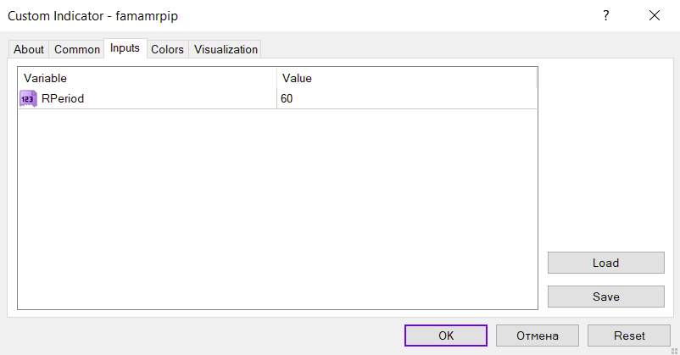Confirm with the OK button
This screenshot has width=680, height=355.
[x=446, y=336]
